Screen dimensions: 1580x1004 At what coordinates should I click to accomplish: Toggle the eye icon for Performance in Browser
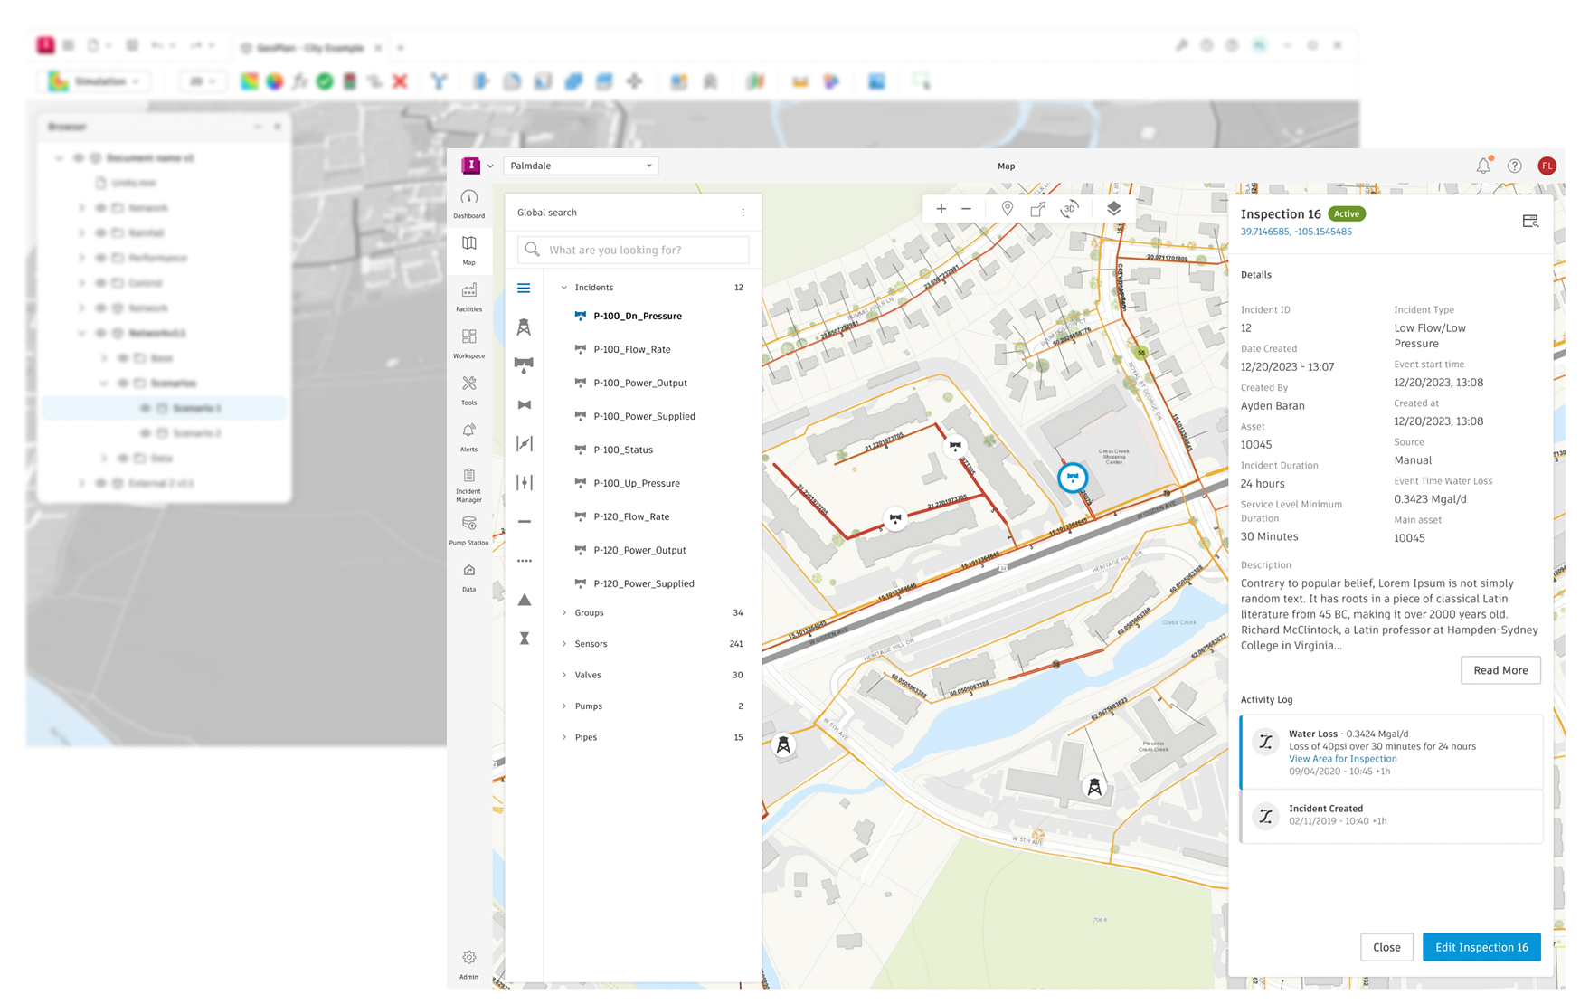[x=100, y=258]
